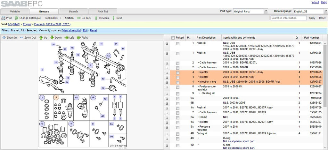Viewport: 328px width, 150px height.
Task: Switch to the Pick list tab
Action: click(103, 11)
